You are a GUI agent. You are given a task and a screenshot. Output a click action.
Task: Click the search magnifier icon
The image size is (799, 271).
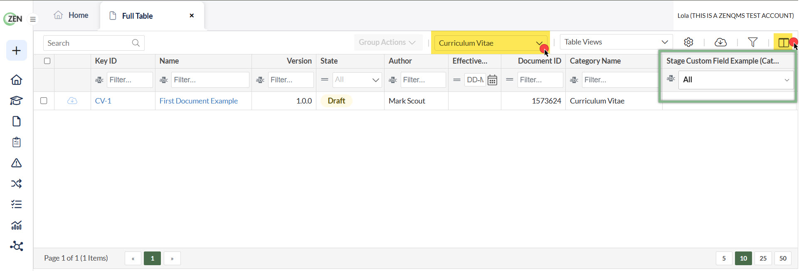[x=136, y=43]
